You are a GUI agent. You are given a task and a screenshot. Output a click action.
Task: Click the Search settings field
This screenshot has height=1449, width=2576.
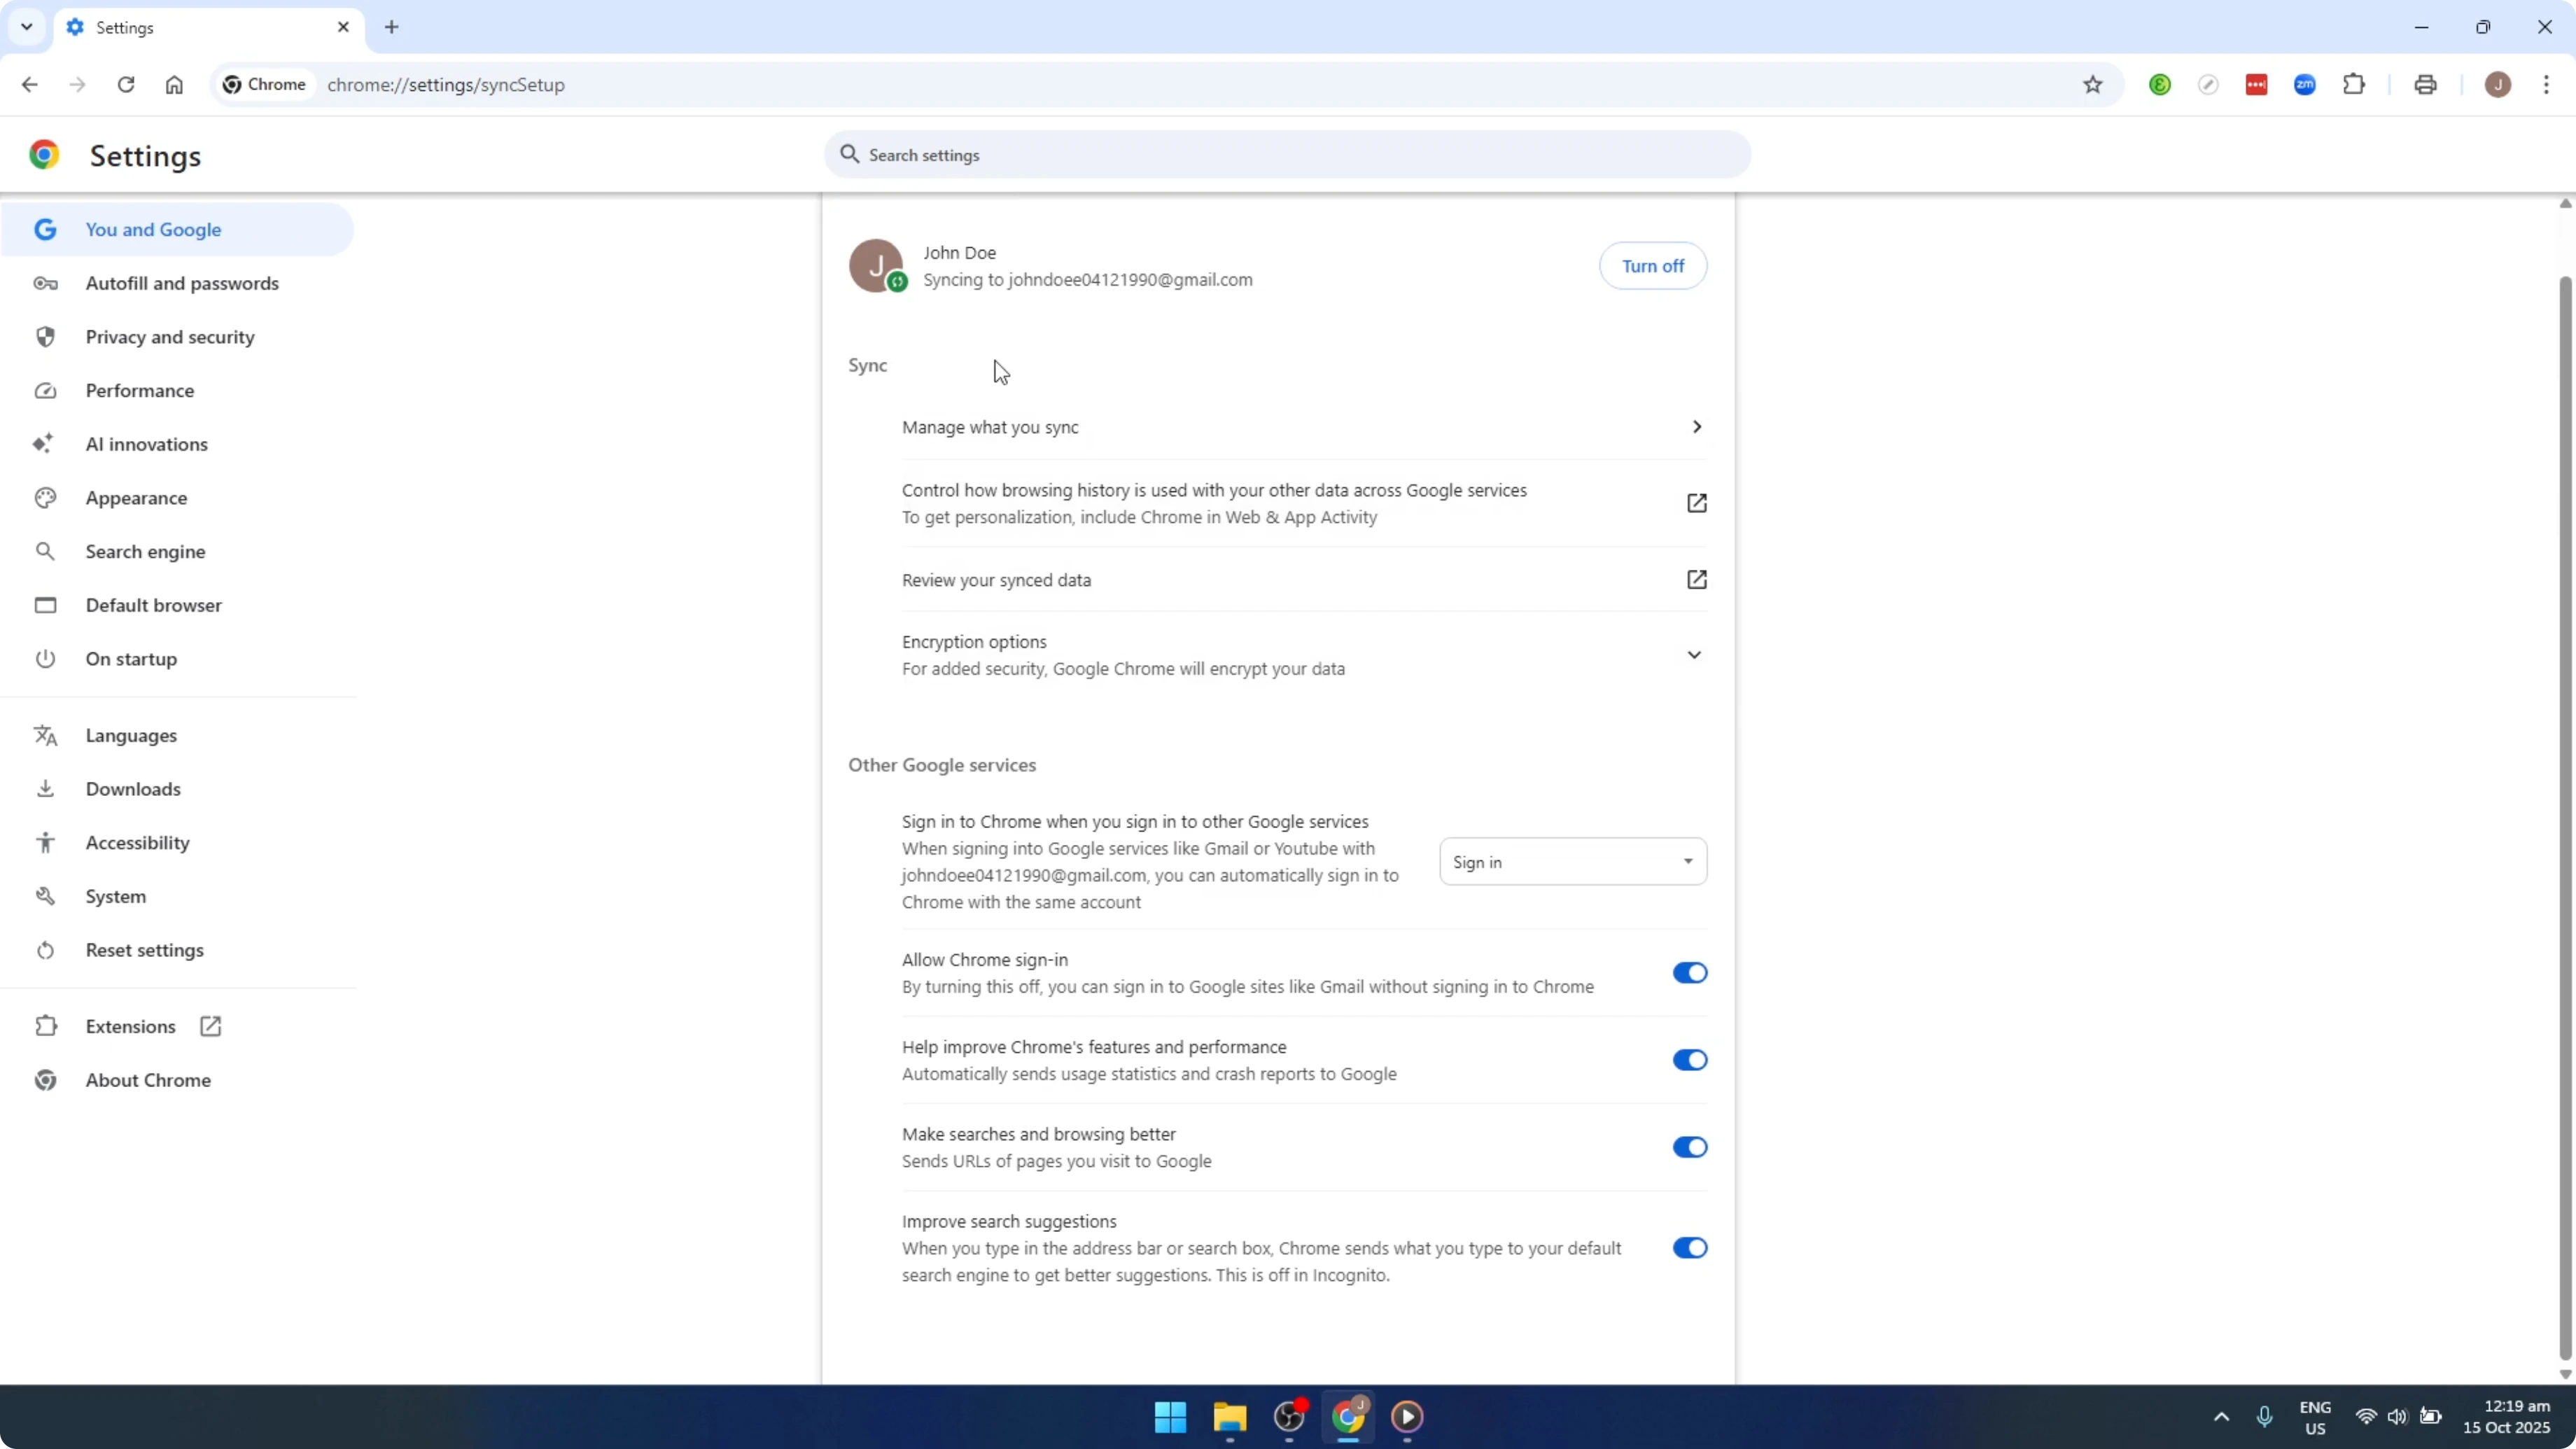coord(1285,154)
